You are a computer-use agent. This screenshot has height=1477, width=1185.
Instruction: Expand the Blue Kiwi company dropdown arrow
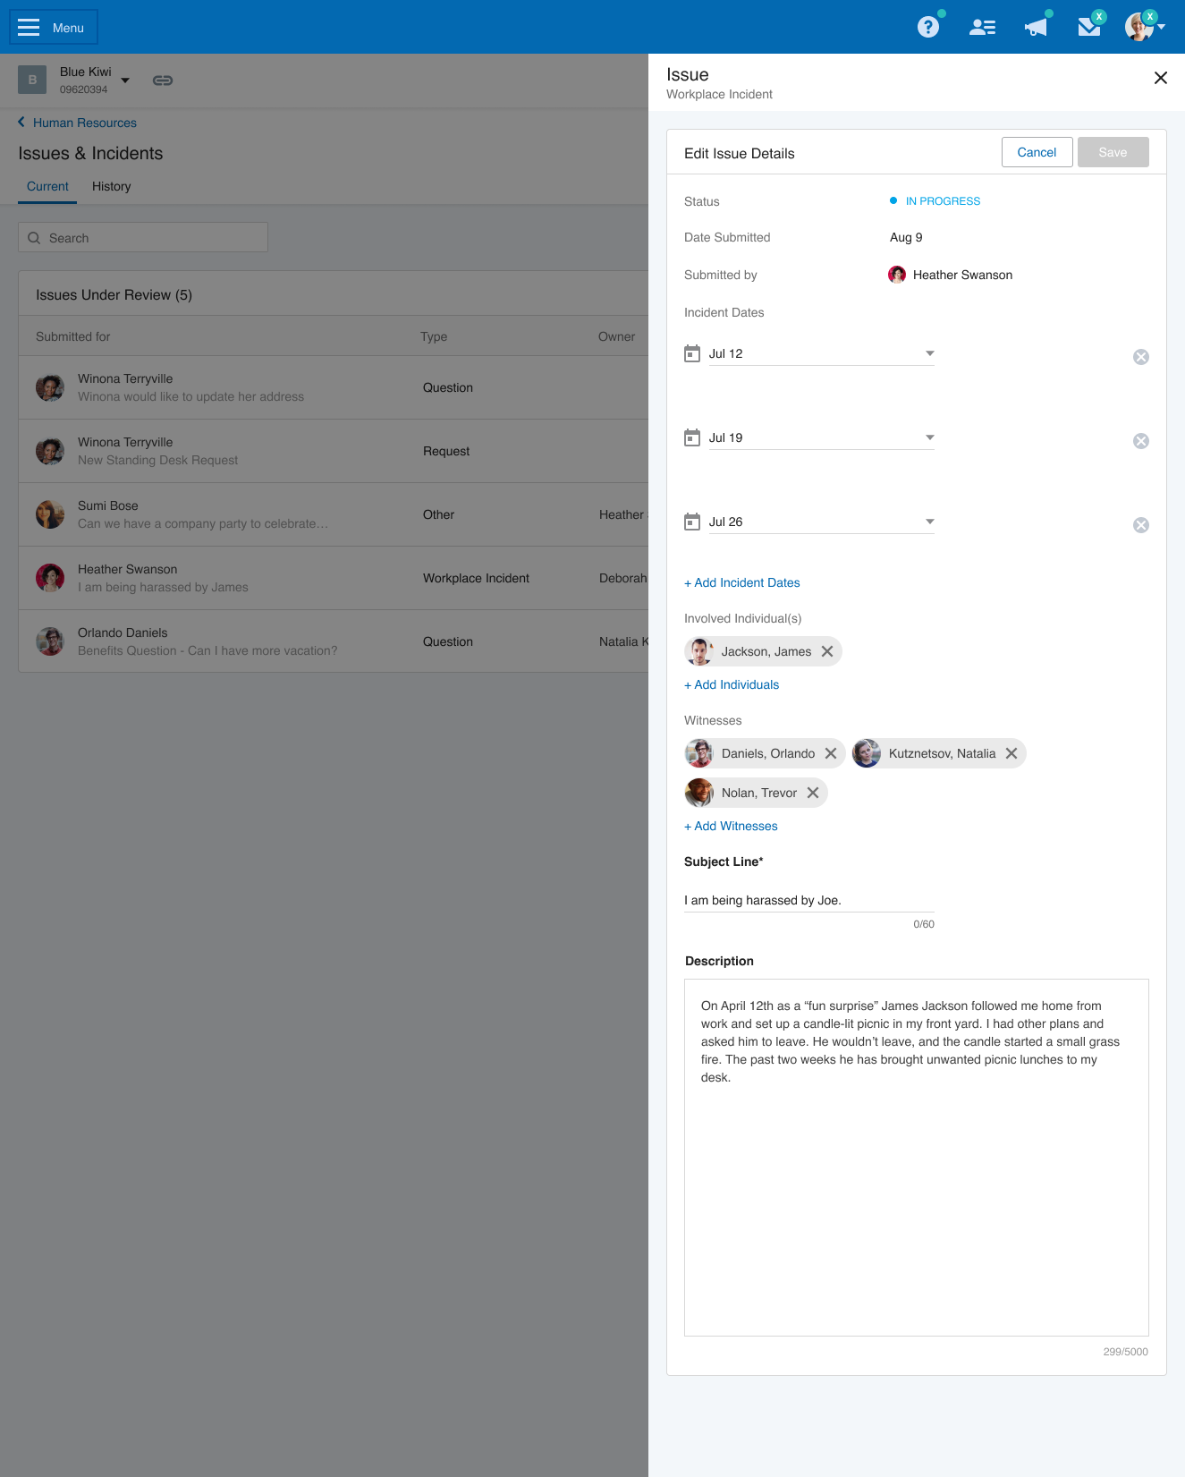coord(125,81)
